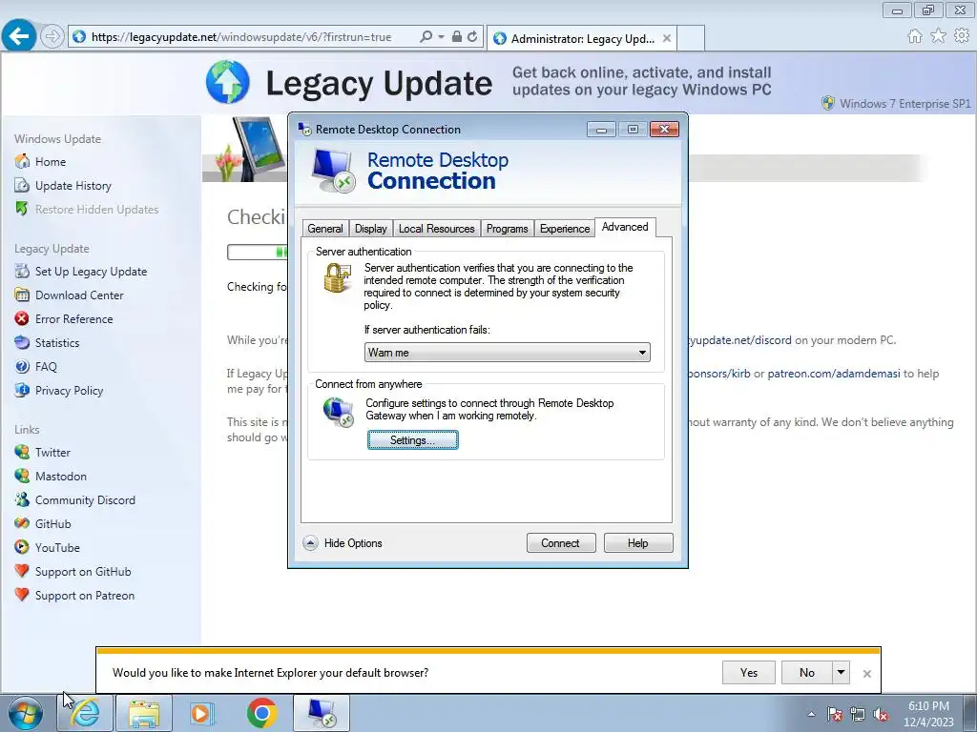Click the Legacy Update globe logo
The height and width of the screenshot is (732, 977).
(228, 82)
